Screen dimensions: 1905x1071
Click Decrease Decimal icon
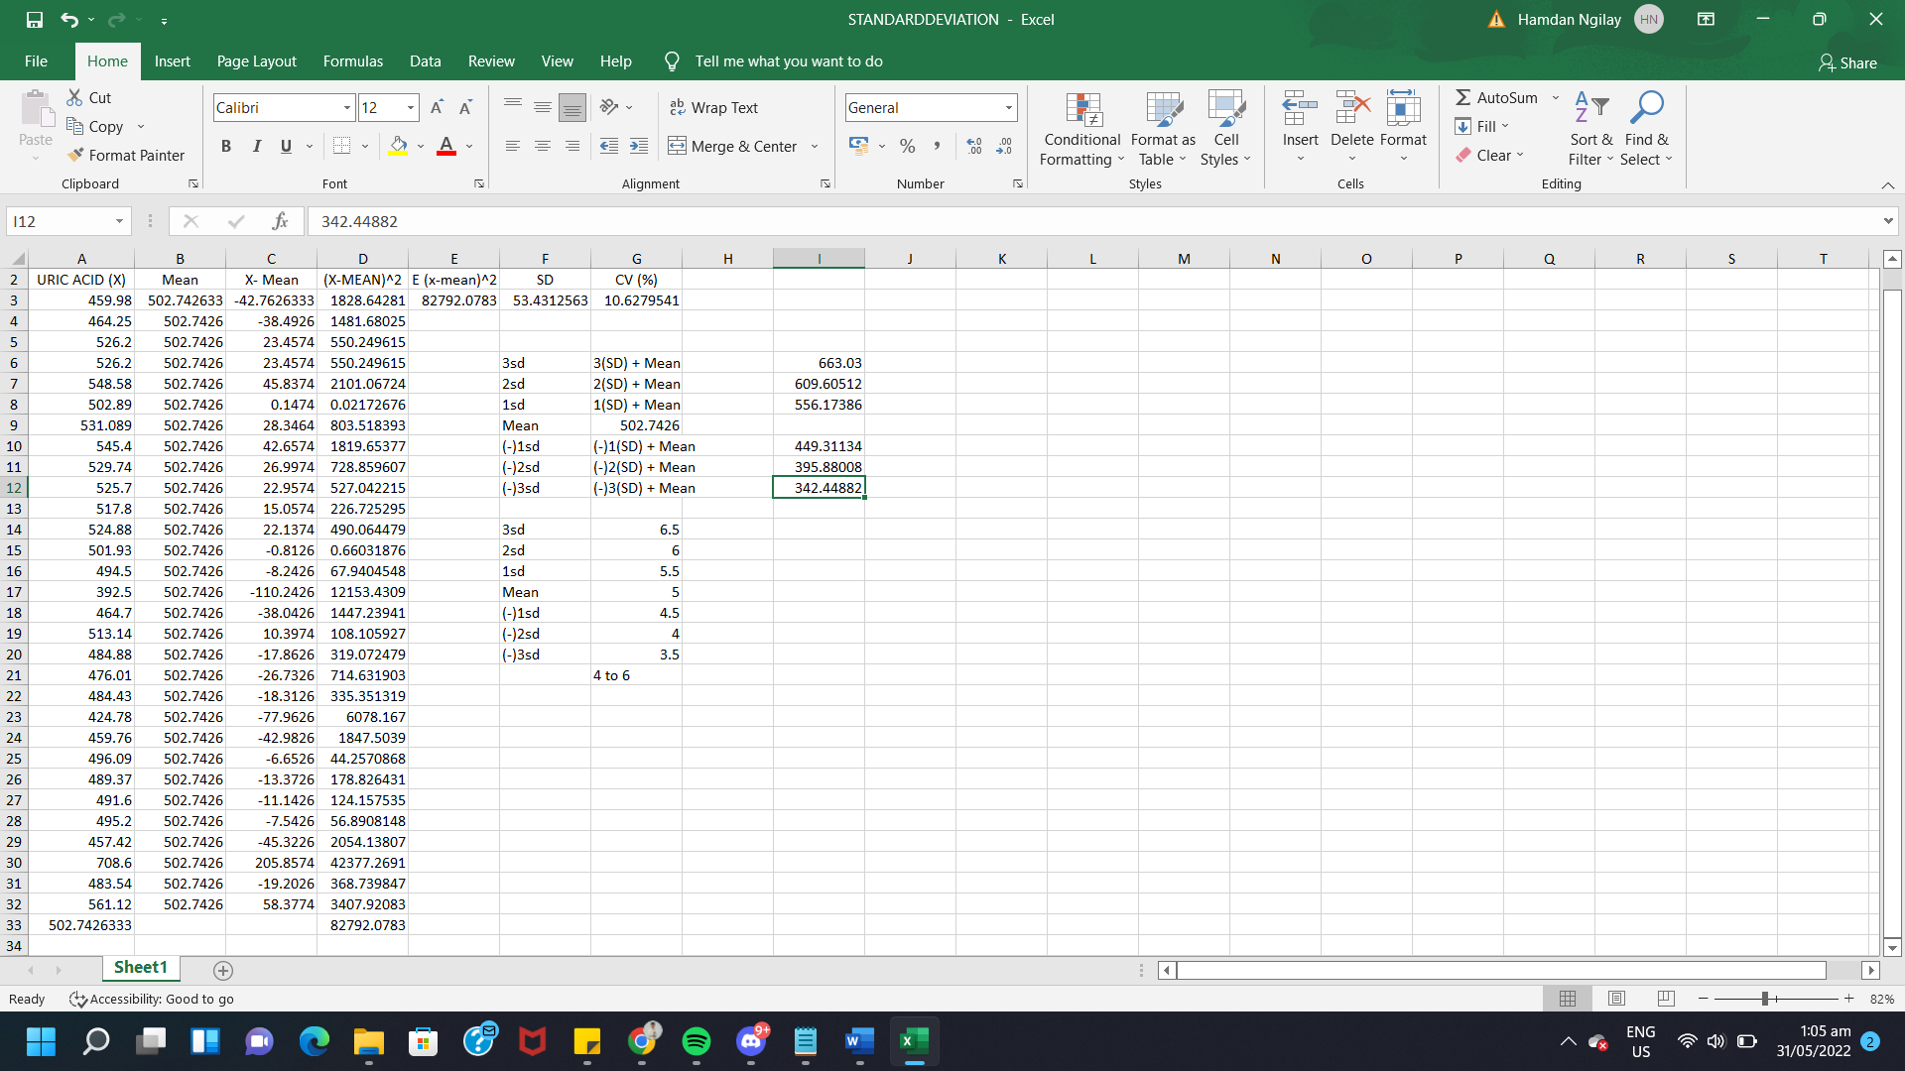[x=1004, y=146]
